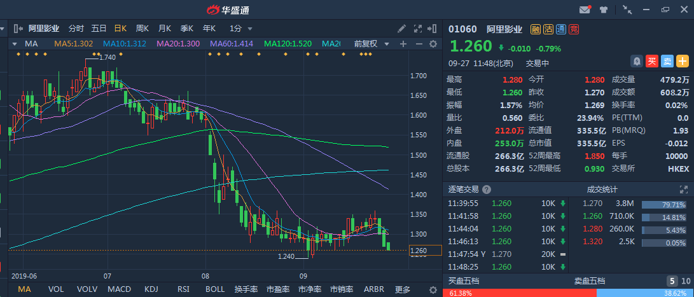
Task: Expand chart to fullscreen view
Action: point(417,29)
